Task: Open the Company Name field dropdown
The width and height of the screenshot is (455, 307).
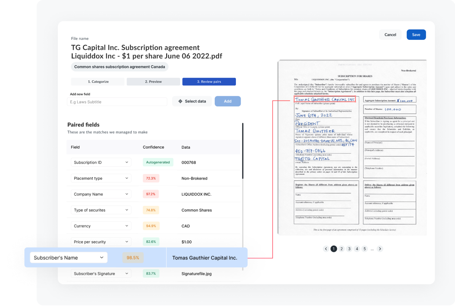Action: click(101, 194)
